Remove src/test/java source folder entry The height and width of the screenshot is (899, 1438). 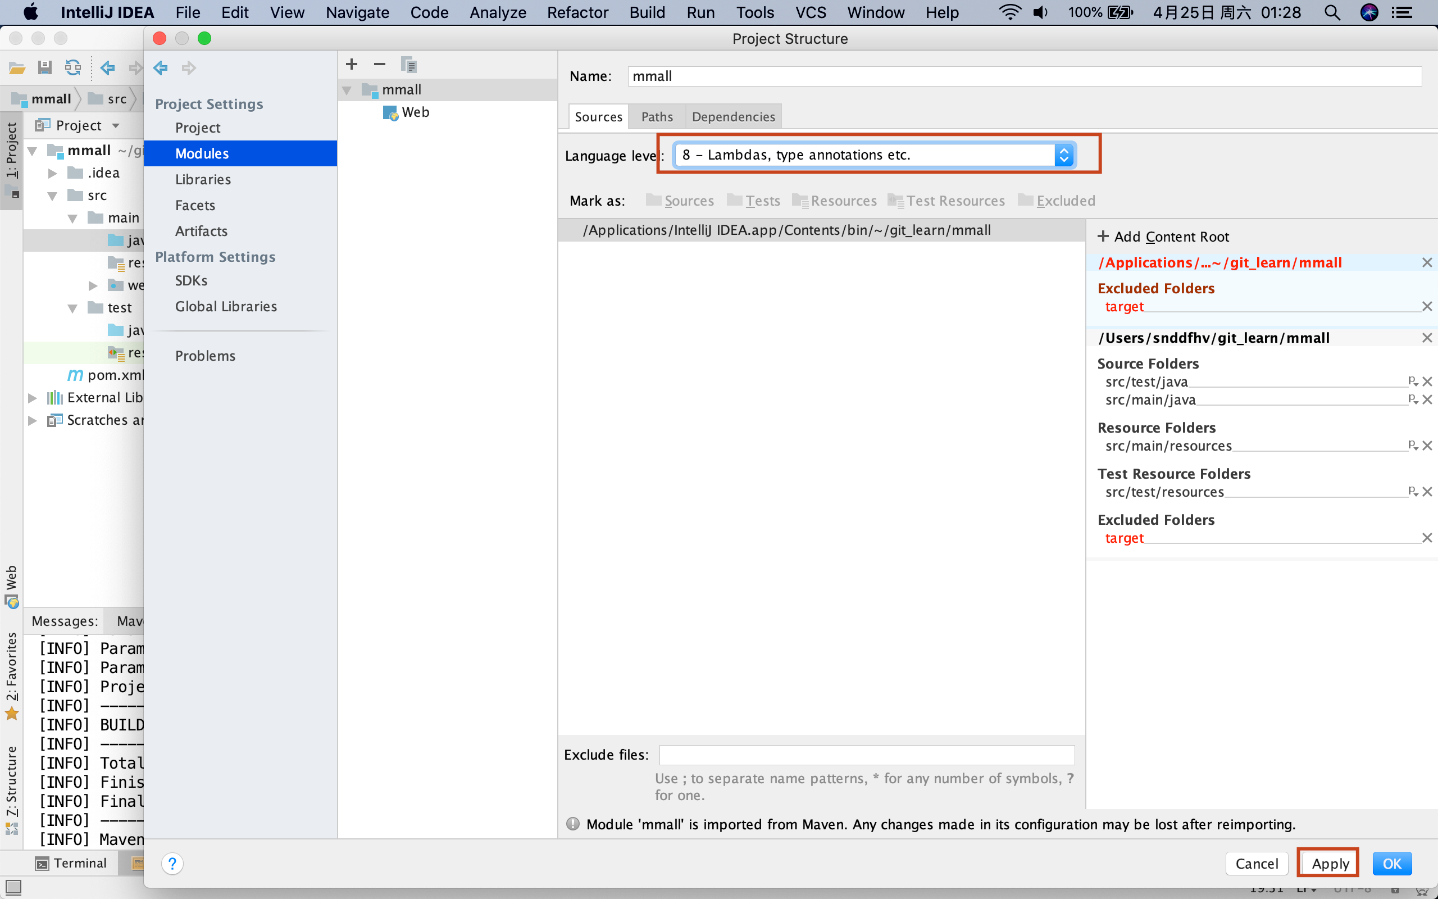(x=1427, y=382)
